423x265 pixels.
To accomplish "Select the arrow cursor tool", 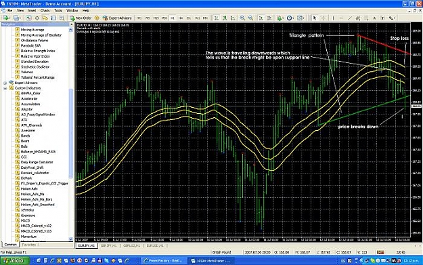I will coord(315,18).
